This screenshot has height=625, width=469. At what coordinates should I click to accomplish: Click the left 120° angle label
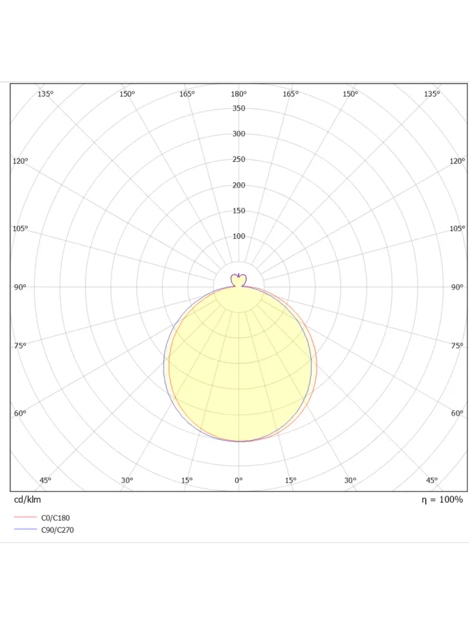pyautogui.click(x=20, y=161)
